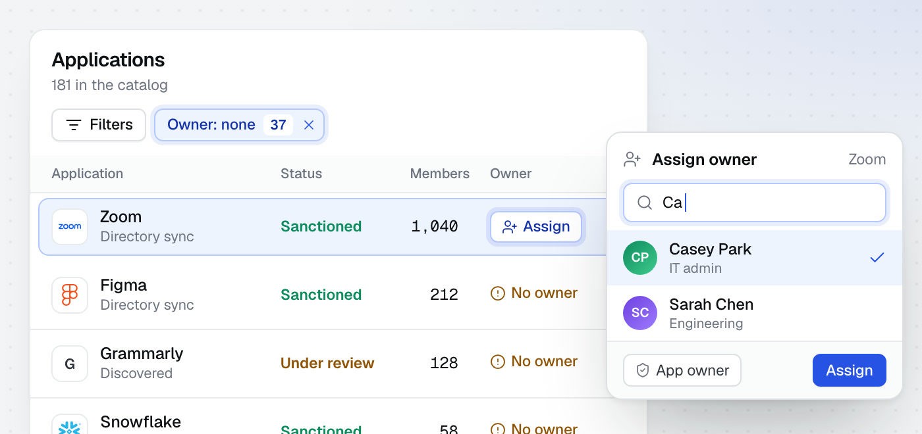Click the 1,040 members value
This screenshot has width=922, height=434.
click(x=435, y=227)
